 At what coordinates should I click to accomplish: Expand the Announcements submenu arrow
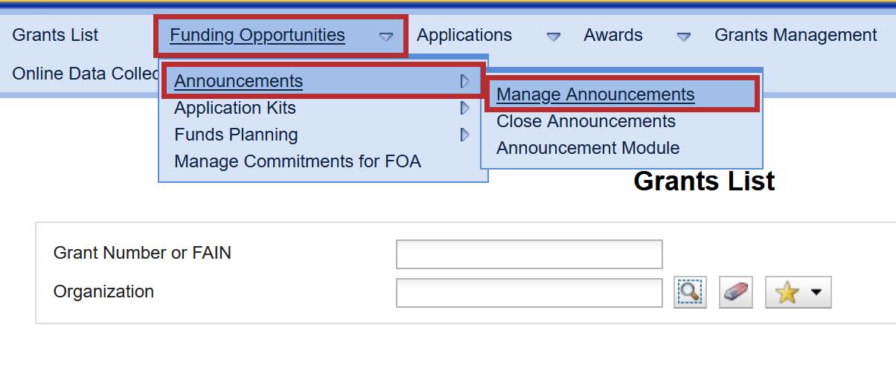[465, 81]
